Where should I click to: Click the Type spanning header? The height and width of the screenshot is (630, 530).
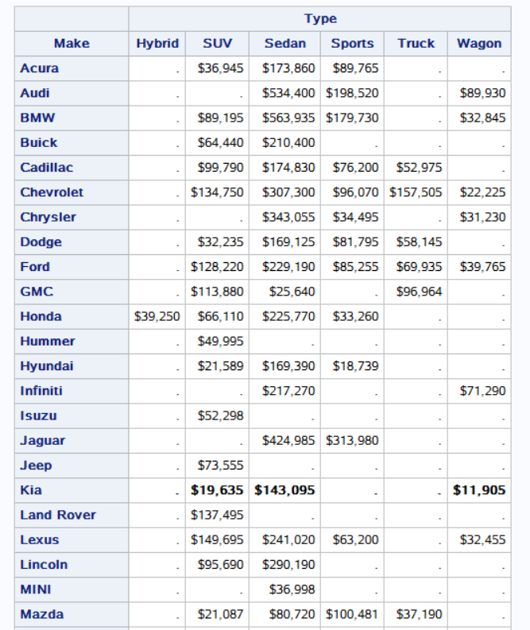(x=319, y=18)
